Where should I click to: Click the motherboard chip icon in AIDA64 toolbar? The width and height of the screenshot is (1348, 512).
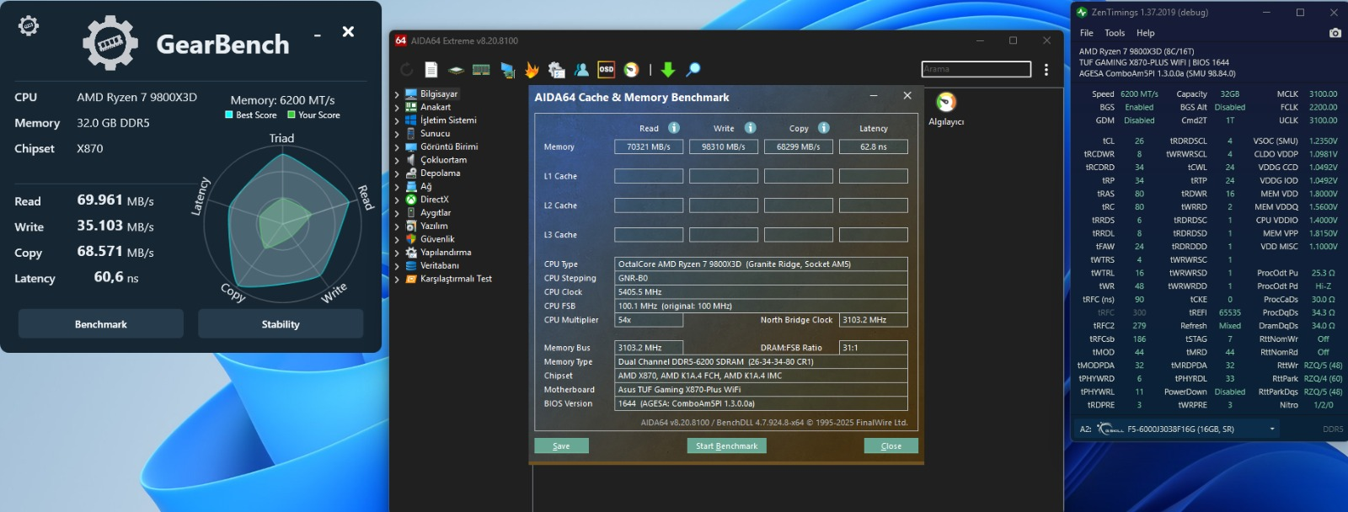[456, 70]
